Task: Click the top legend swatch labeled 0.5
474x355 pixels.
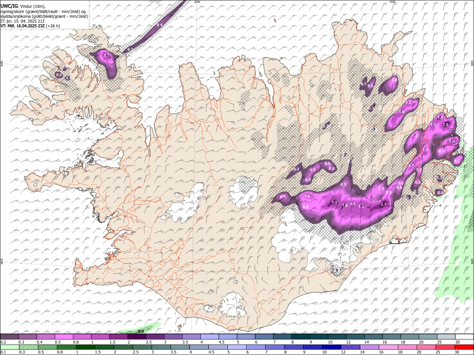Action: click(x=64, y=337)
